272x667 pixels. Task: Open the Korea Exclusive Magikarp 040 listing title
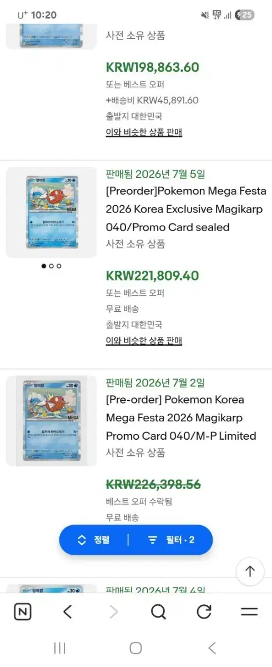coord(186,209)
